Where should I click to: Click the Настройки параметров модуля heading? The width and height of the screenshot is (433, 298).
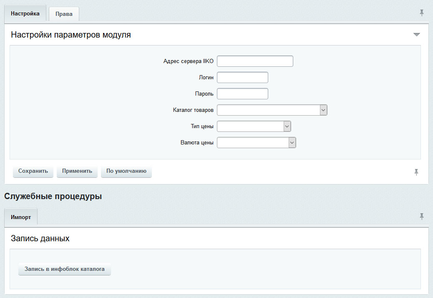(x=71, y=35)
